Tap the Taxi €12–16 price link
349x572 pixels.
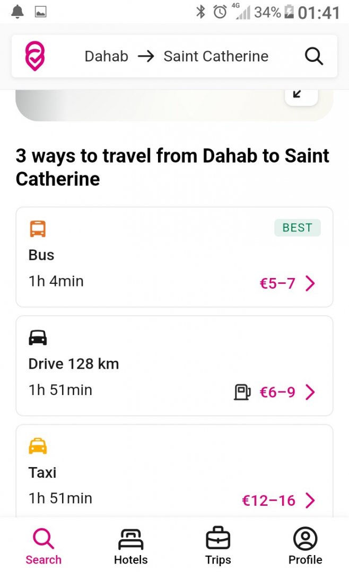coord(268,501)
